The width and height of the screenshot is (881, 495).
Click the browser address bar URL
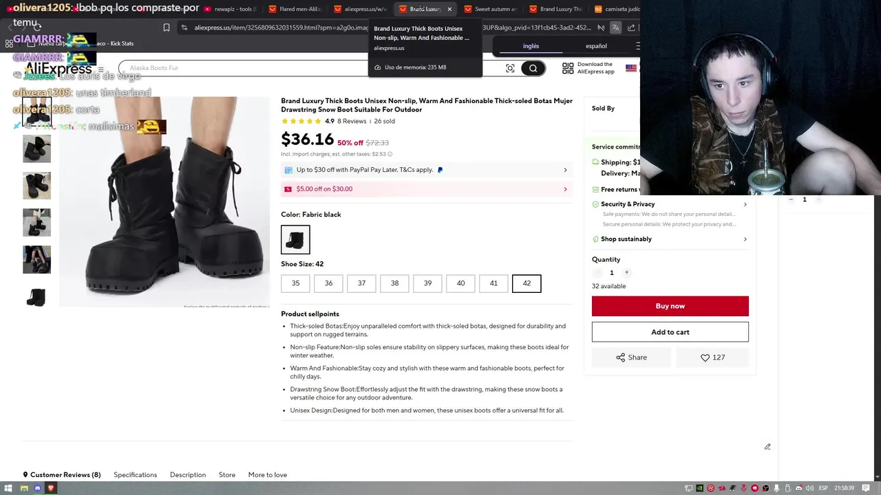(x=392, y=27)
